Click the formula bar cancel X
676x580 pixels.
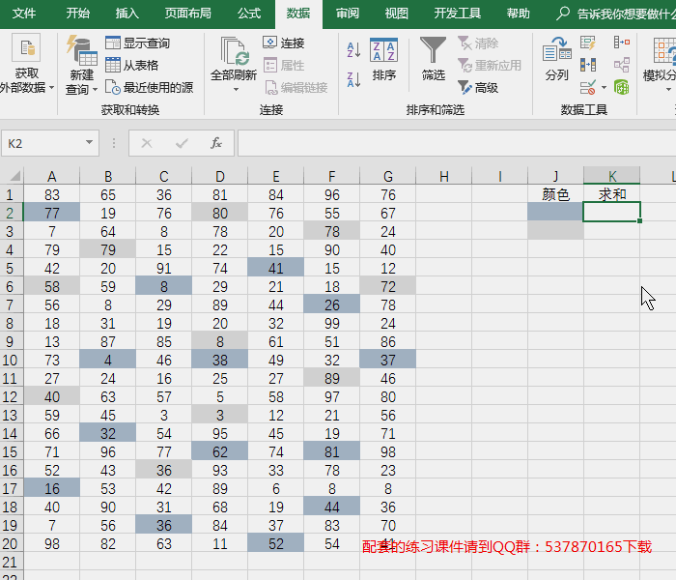click(147, 143)
